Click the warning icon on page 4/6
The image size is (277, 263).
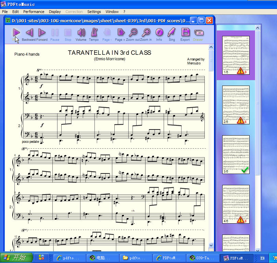[x=240, y=220]
